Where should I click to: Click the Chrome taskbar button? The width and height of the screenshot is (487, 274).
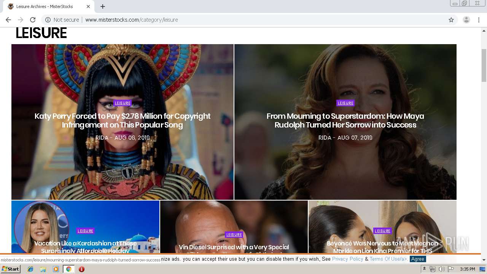pos(69,269)
